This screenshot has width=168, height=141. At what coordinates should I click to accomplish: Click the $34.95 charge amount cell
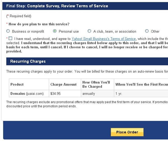(x=55, y=94)
